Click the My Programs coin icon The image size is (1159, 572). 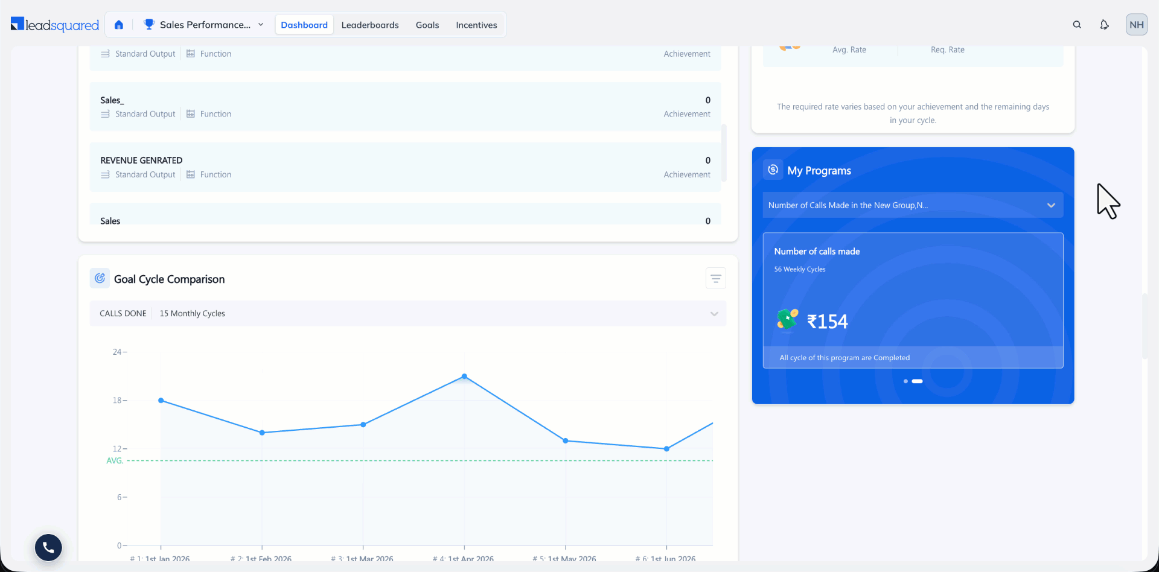tap(773, 170)
